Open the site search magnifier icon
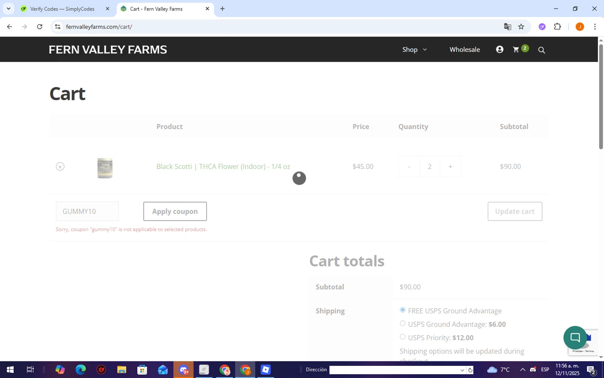The width and height of the screenshot is (604, 378). tap(542, 50)
